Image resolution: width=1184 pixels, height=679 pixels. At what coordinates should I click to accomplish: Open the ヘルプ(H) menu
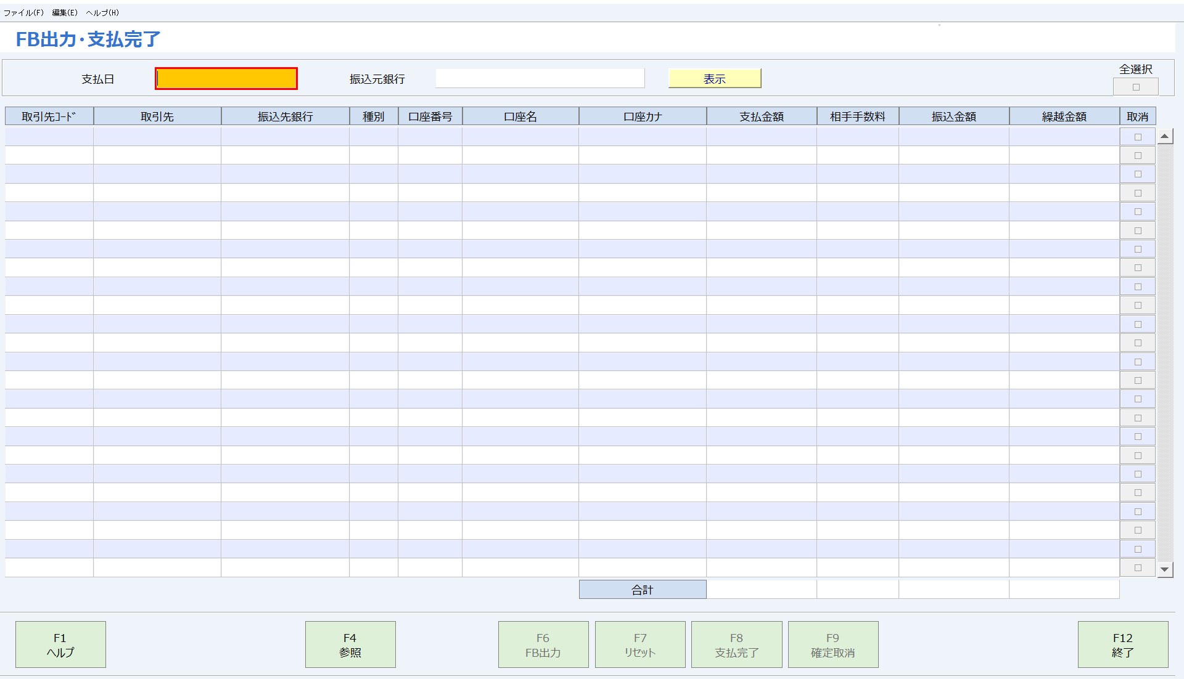pos(103,12)
